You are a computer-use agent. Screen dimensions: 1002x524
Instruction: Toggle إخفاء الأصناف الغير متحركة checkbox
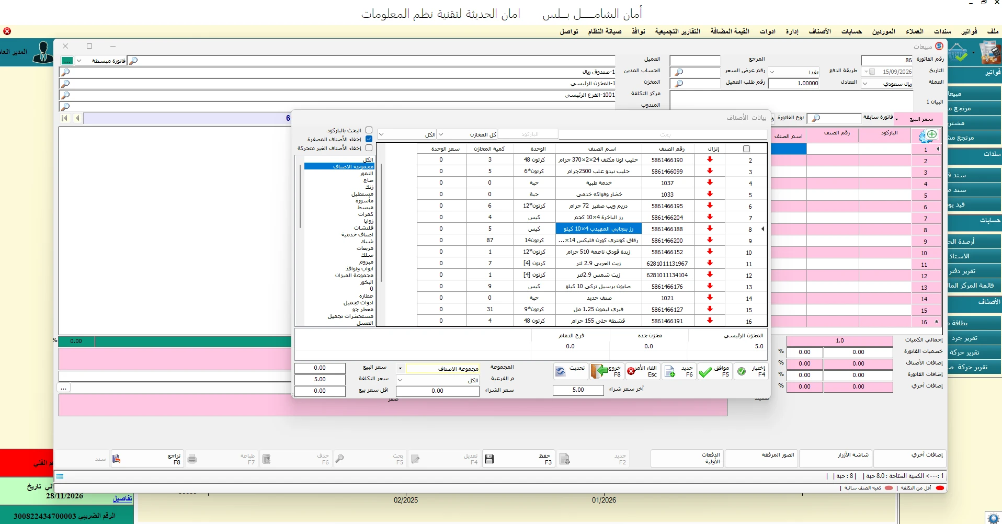click(x=369, y=148)
